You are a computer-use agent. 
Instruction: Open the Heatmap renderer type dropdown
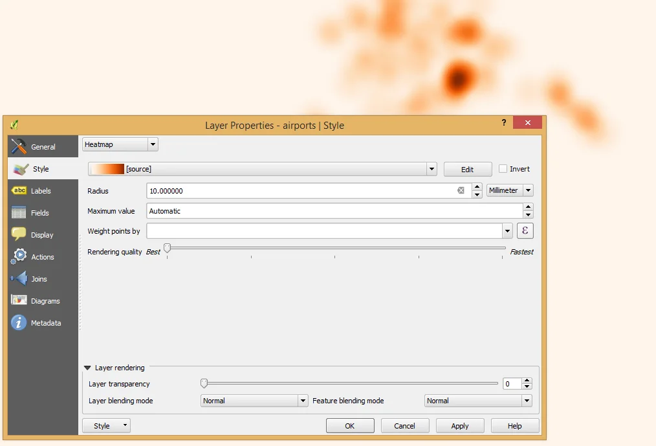120,144
